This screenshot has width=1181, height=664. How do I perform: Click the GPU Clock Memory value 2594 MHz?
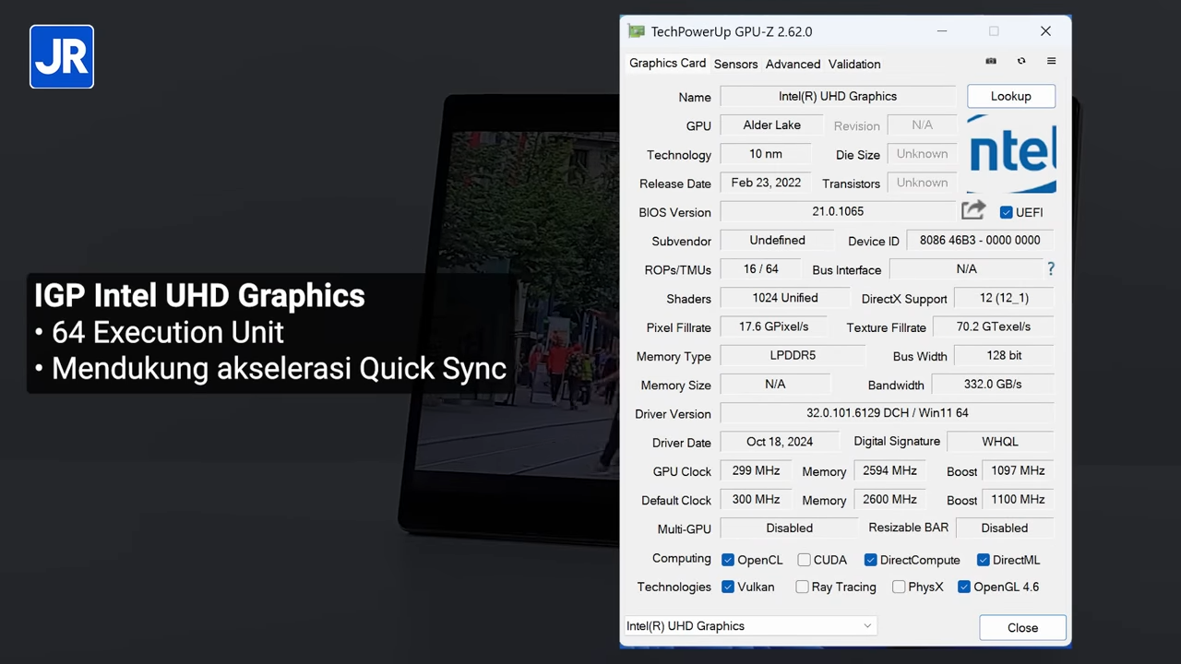coord(889,470)
